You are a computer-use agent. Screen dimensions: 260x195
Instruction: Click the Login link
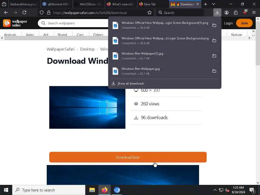(x=228, y=23)
